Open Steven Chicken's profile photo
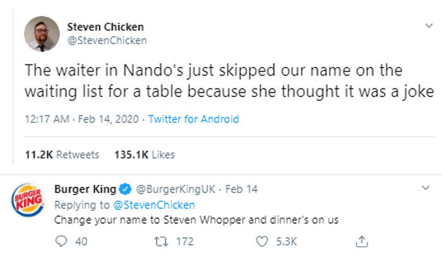Image resolution: width=442 pixels, height=263 pixels. click(42, 33)
